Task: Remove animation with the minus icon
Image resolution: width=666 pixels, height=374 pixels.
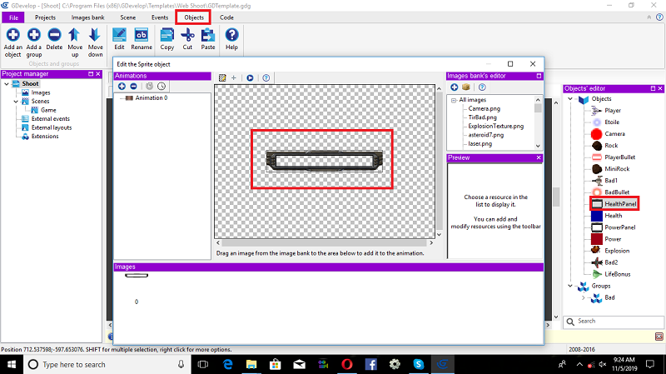Action: (133, 87)
